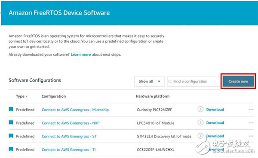258x158 pixels.
Task: Focus the Find a configuration search field
Action: pos(194,81)
